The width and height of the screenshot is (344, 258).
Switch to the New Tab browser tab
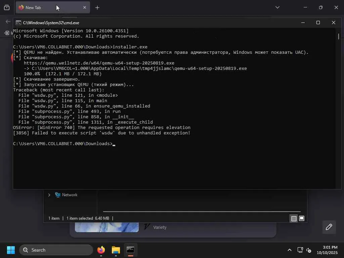(x=53, y=7)
